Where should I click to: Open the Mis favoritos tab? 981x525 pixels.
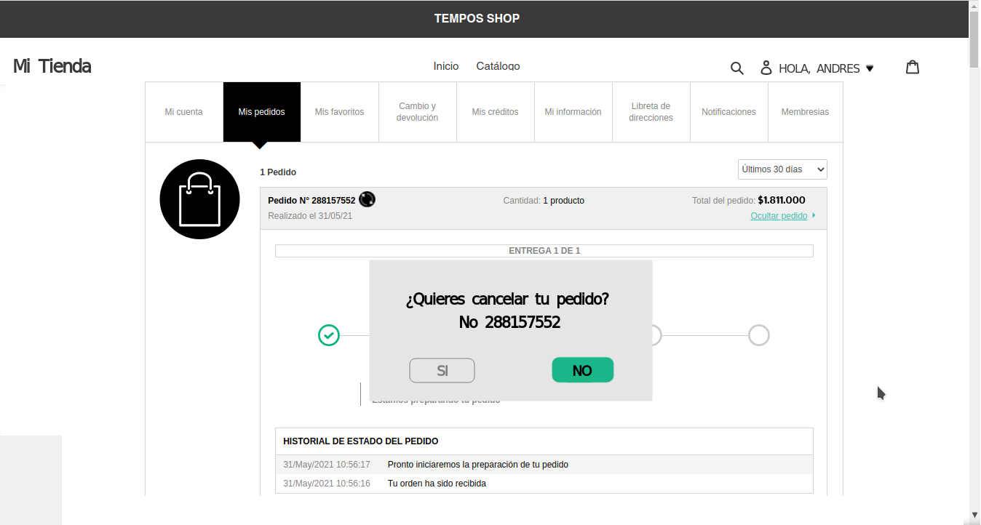click(339, 112)
